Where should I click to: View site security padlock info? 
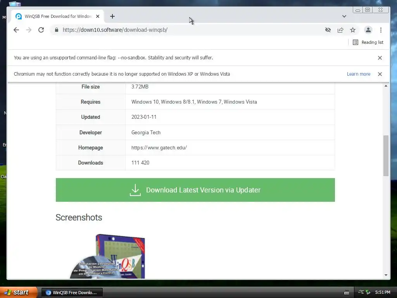[57, 30]
